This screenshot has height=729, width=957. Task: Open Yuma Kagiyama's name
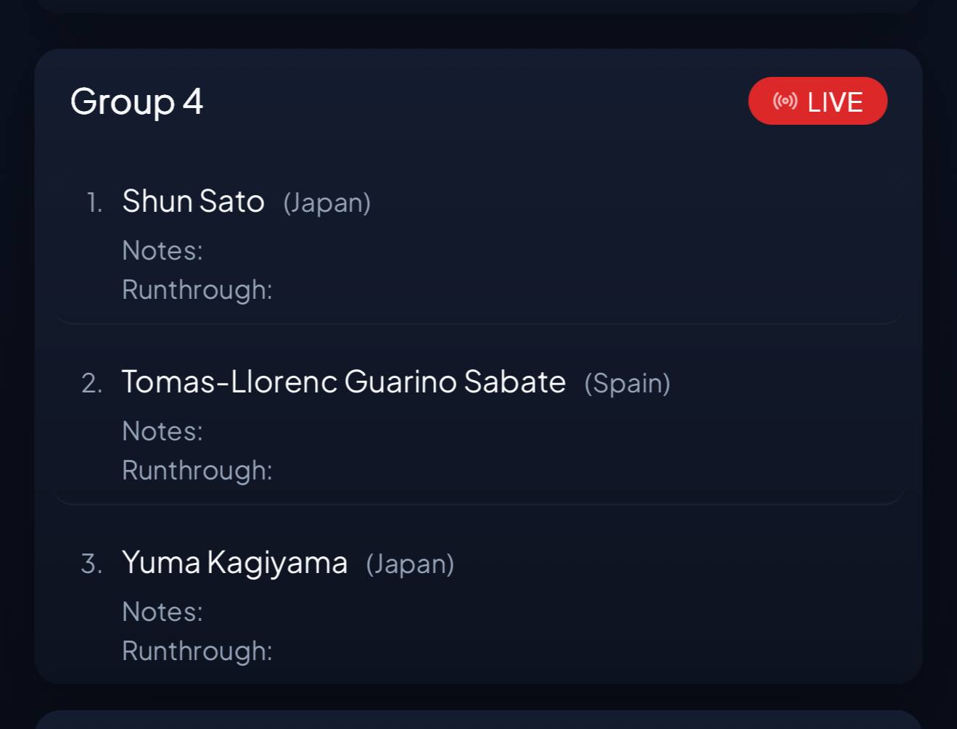tap(234, 562)
